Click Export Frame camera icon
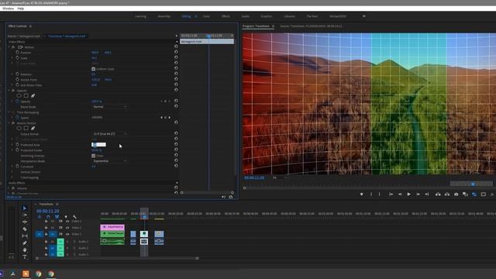Screen dimensions: 496x279 point(456,195)
